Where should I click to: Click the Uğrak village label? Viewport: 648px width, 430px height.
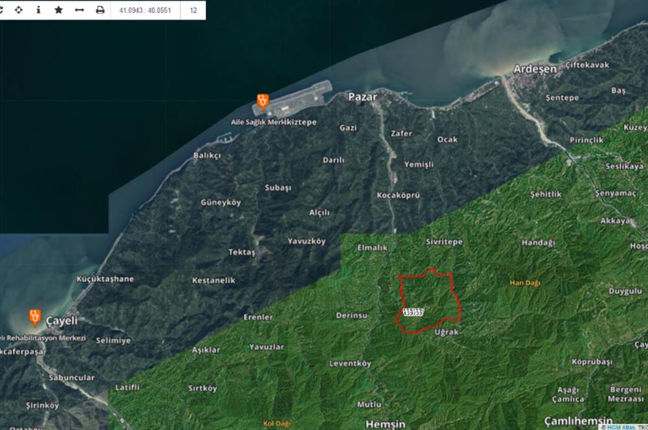point(446,332)
